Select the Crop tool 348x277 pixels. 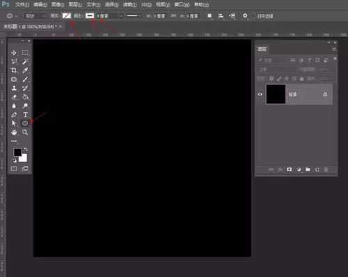(x=14, y=70)
